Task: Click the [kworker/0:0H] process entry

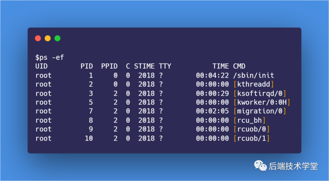Action: point(262,102)
